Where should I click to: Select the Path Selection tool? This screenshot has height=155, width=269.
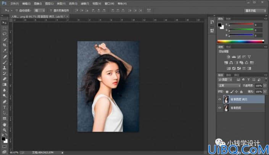pyautogui.click(x=5, y=113)
